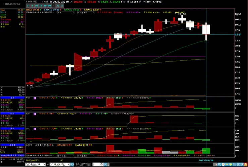Click the purple icon in 法人 panel
The height and width of the screenshot is (167, 248).
point(35,129)
